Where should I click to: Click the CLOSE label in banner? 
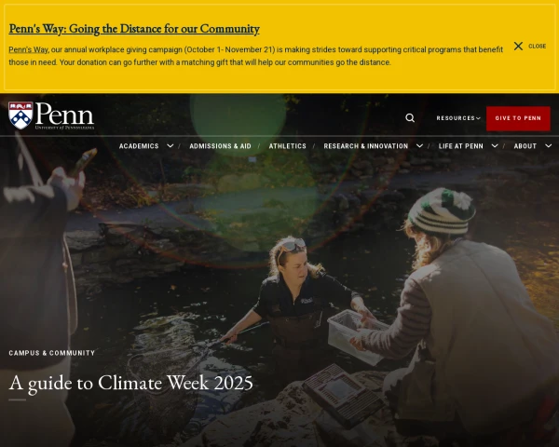(x=537, y=47)
